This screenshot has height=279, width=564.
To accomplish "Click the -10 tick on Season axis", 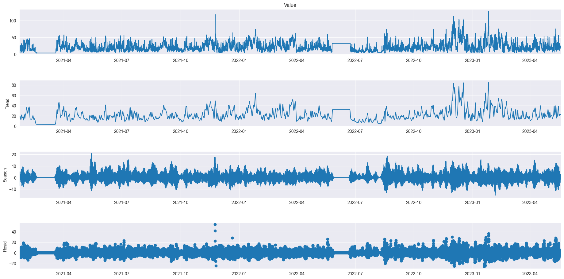I will pyautogui.click(x=13, y=189).
